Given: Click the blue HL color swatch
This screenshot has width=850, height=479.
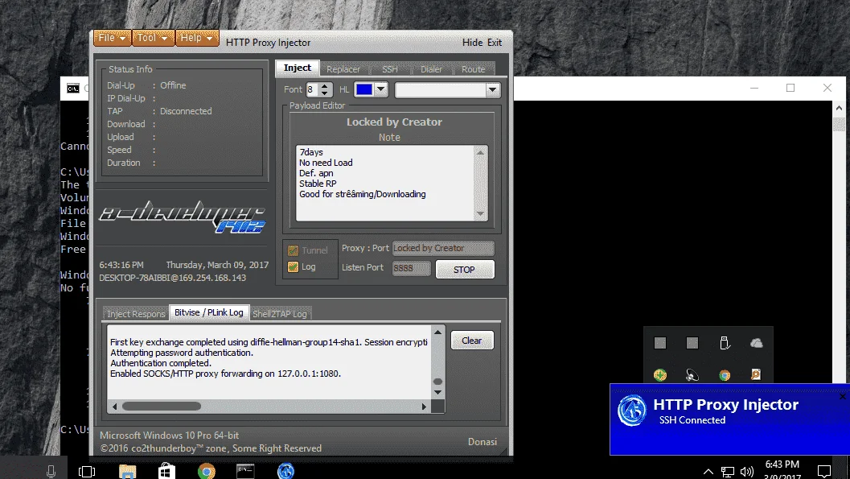Looking at the screenshot, I should pyautogui.click(x=364, y=89).
